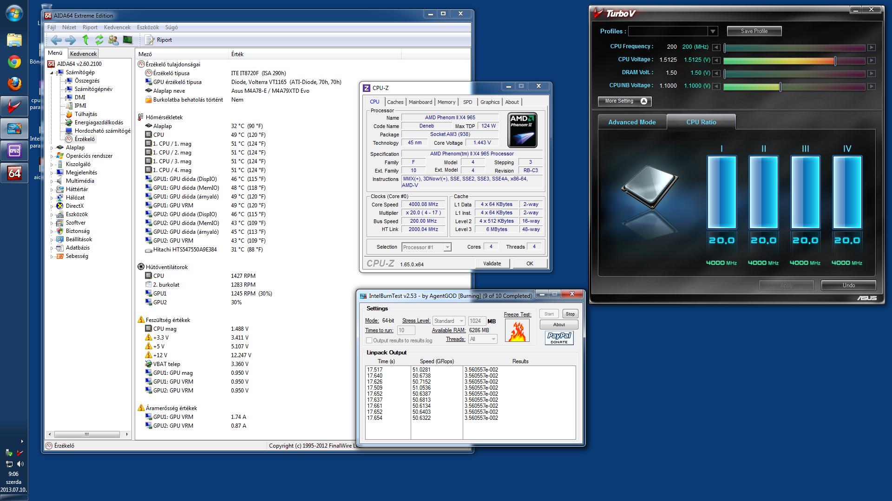Click the PayPal Donate image

559,338
